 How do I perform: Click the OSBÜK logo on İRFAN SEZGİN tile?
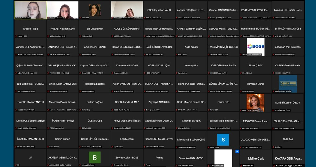[x=288, y=84]
